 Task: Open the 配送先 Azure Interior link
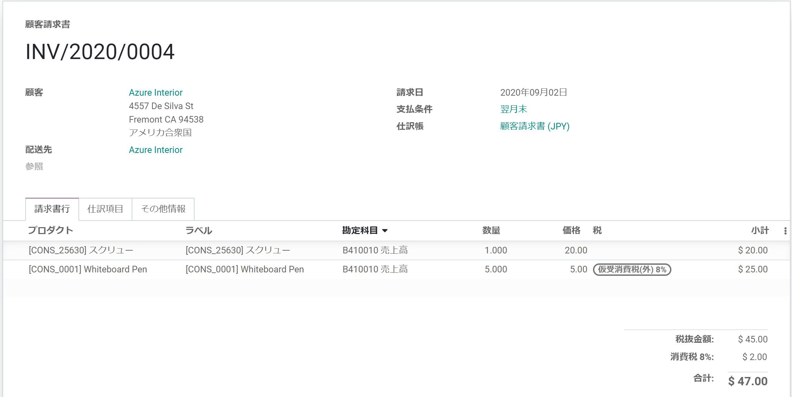[155, 150]
